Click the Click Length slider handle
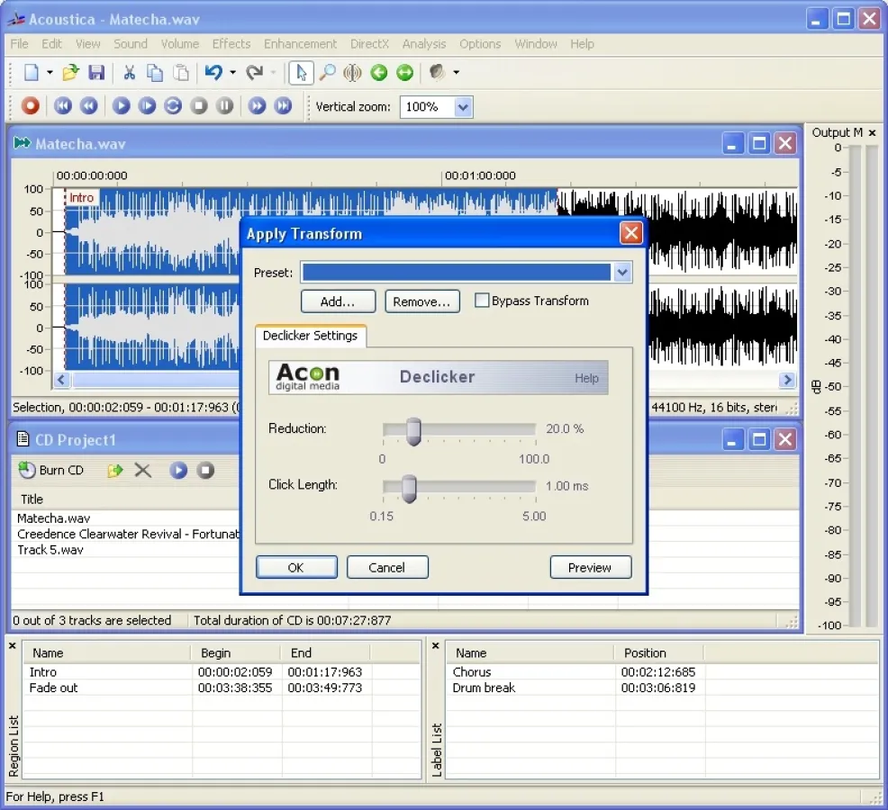 [409, 488]
